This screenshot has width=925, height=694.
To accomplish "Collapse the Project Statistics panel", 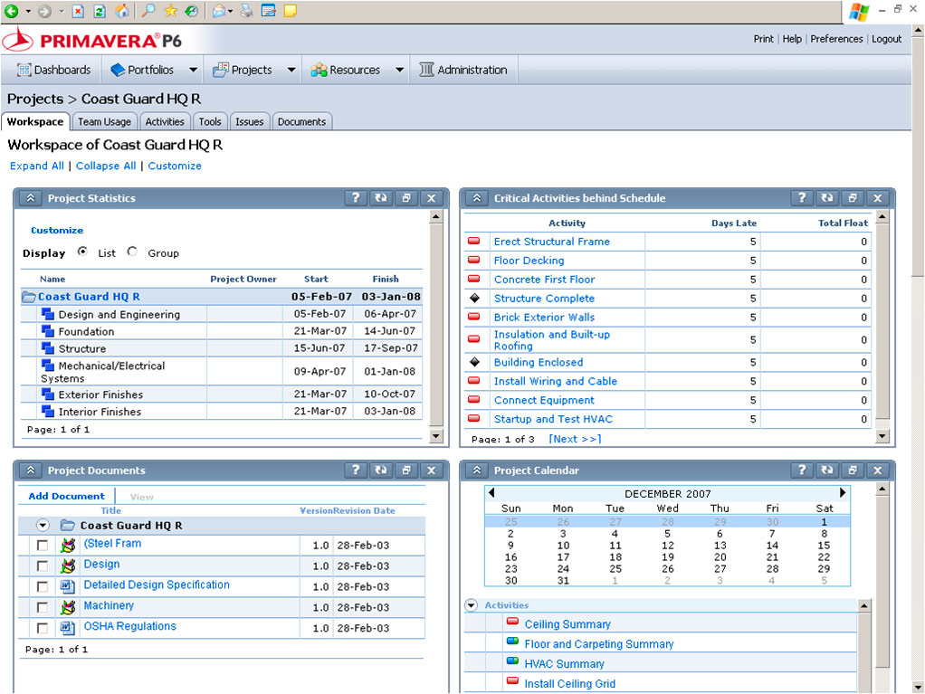I will (31, 198).
